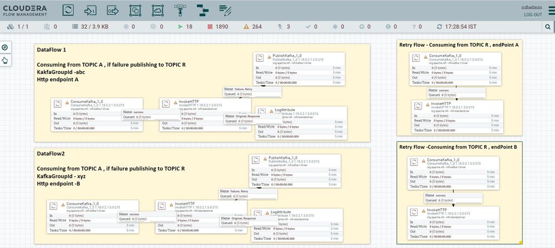Select 'Original, Response' connection in DataFlow2
The height and width of the screenshot is (248, 555).
coord(249,221)
